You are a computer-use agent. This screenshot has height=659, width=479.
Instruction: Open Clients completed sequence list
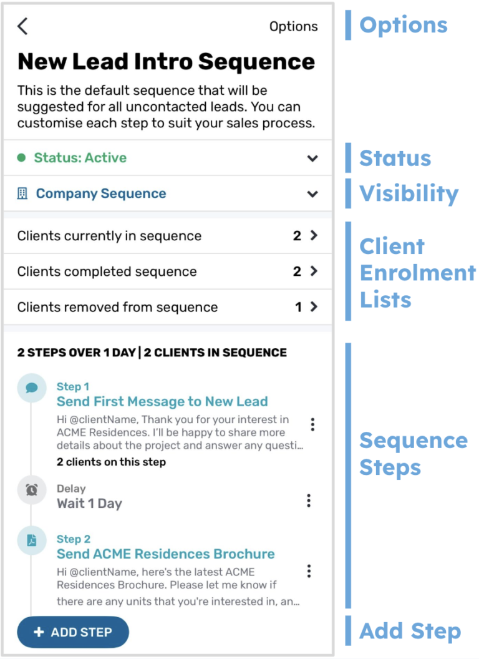(165, 271)
